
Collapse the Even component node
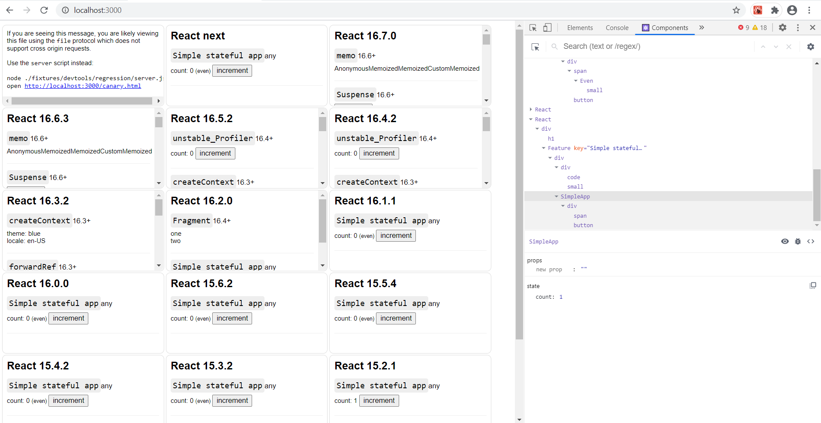[x=576, y=81]
